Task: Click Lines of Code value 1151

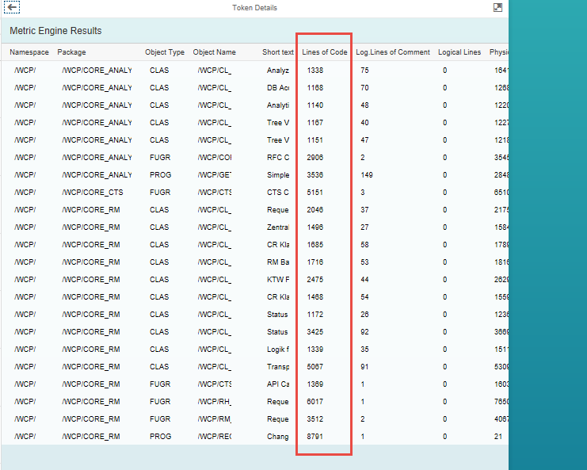Action: pos(314,139)
